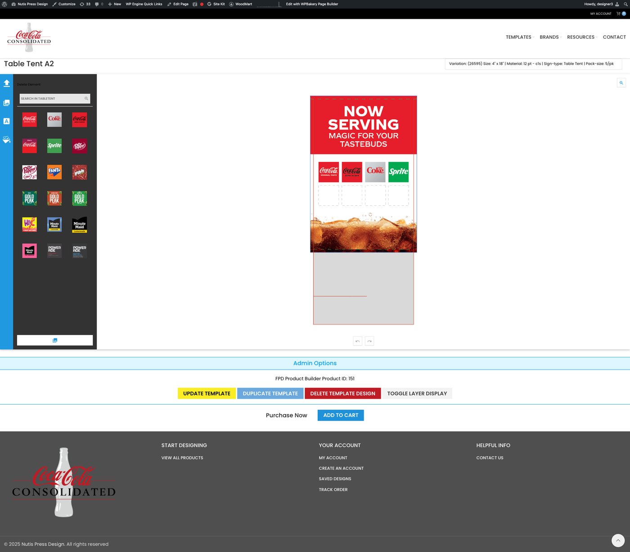Expand the Resources menu
This screenshot has height=552, width=630.
tap(581, 37)
